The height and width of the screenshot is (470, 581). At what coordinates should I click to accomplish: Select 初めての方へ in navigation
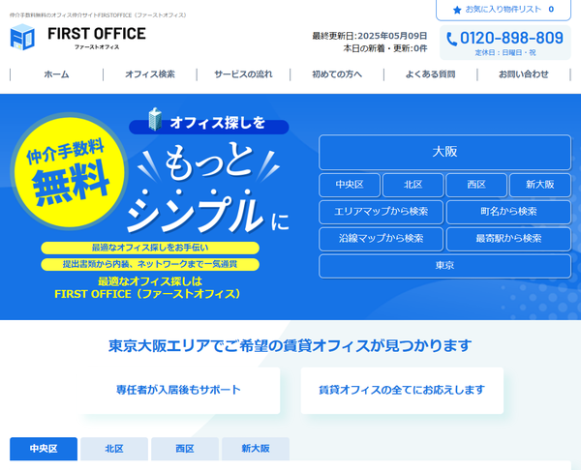pyautogui.click(x=337, y=74)
